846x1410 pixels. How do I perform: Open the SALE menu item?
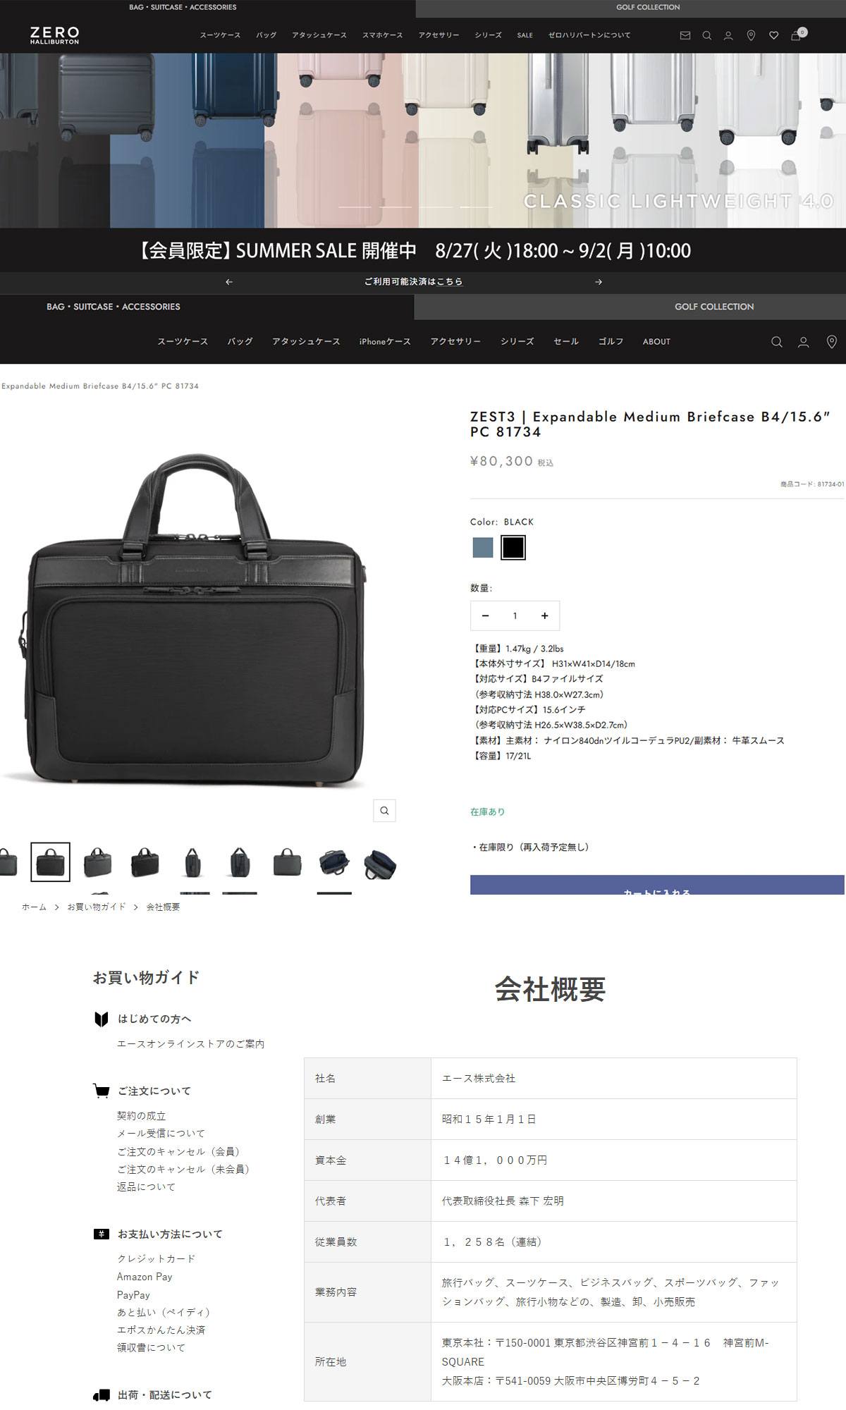click(x=525, y=35)
